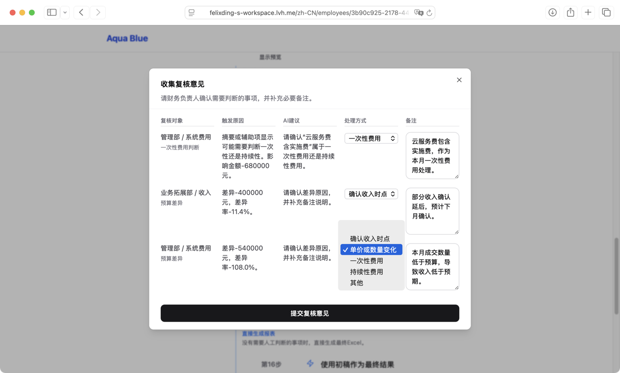
Task: Click the page vertical scrollbar thumb
Action: [x=617, y=276]
